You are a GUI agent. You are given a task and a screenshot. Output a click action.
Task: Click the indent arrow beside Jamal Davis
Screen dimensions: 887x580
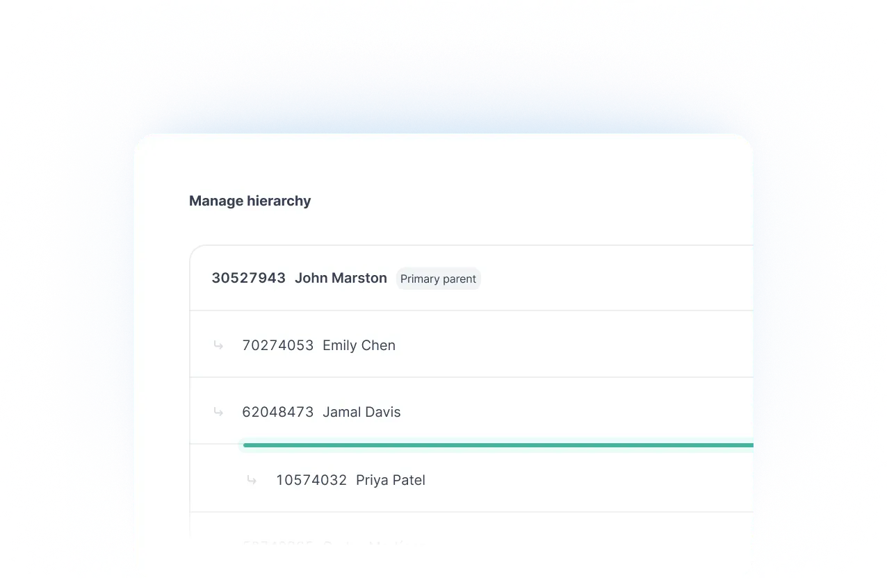pos(218,412)
